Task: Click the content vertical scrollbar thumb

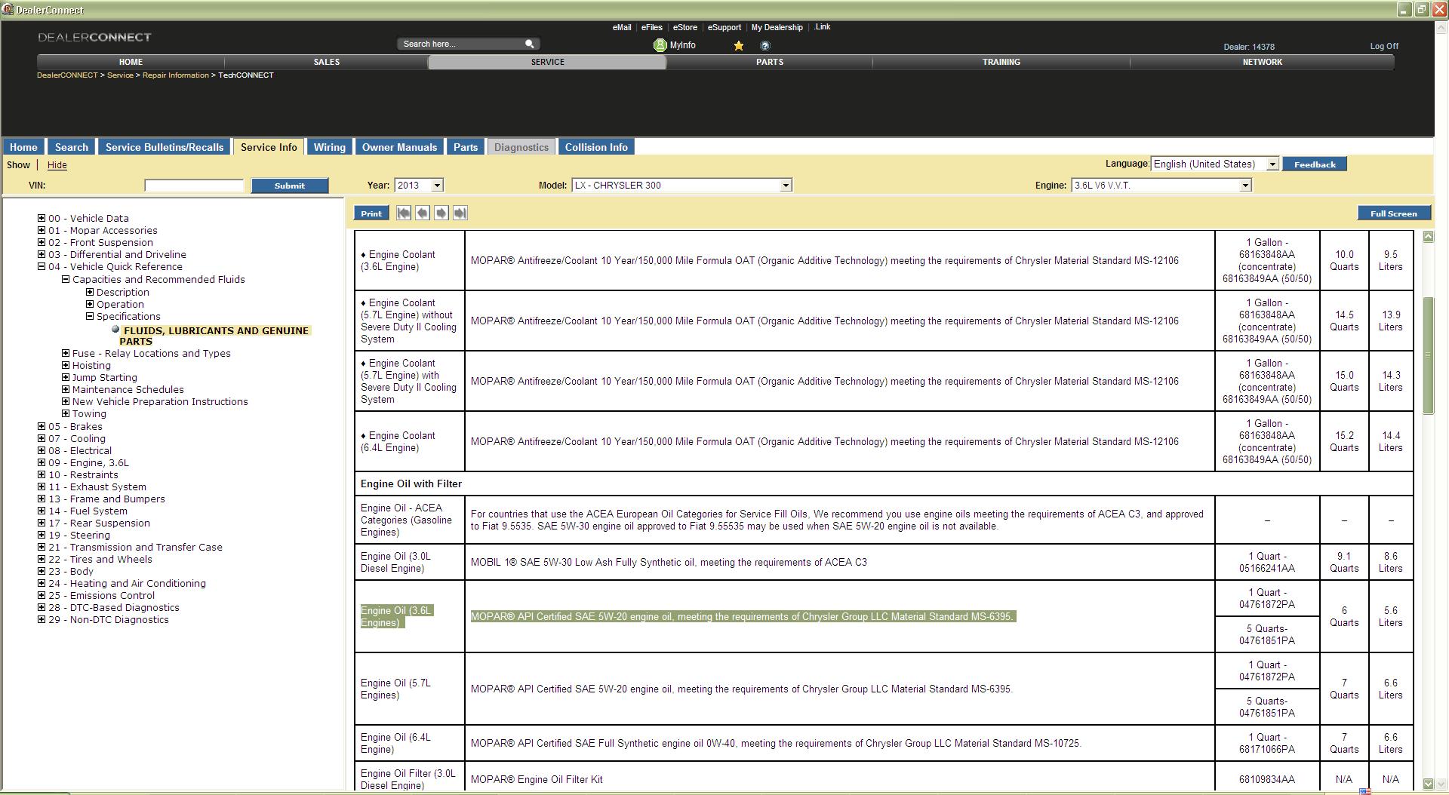Action: [1428, 355]
